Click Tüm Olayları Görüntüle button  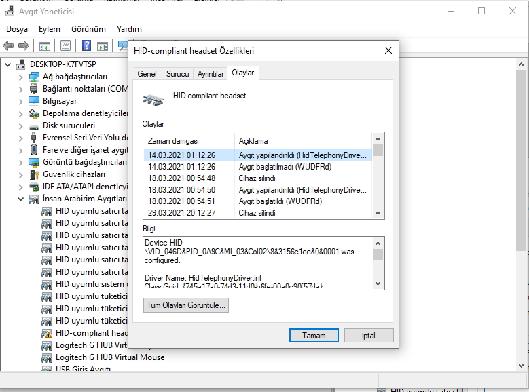186,306
